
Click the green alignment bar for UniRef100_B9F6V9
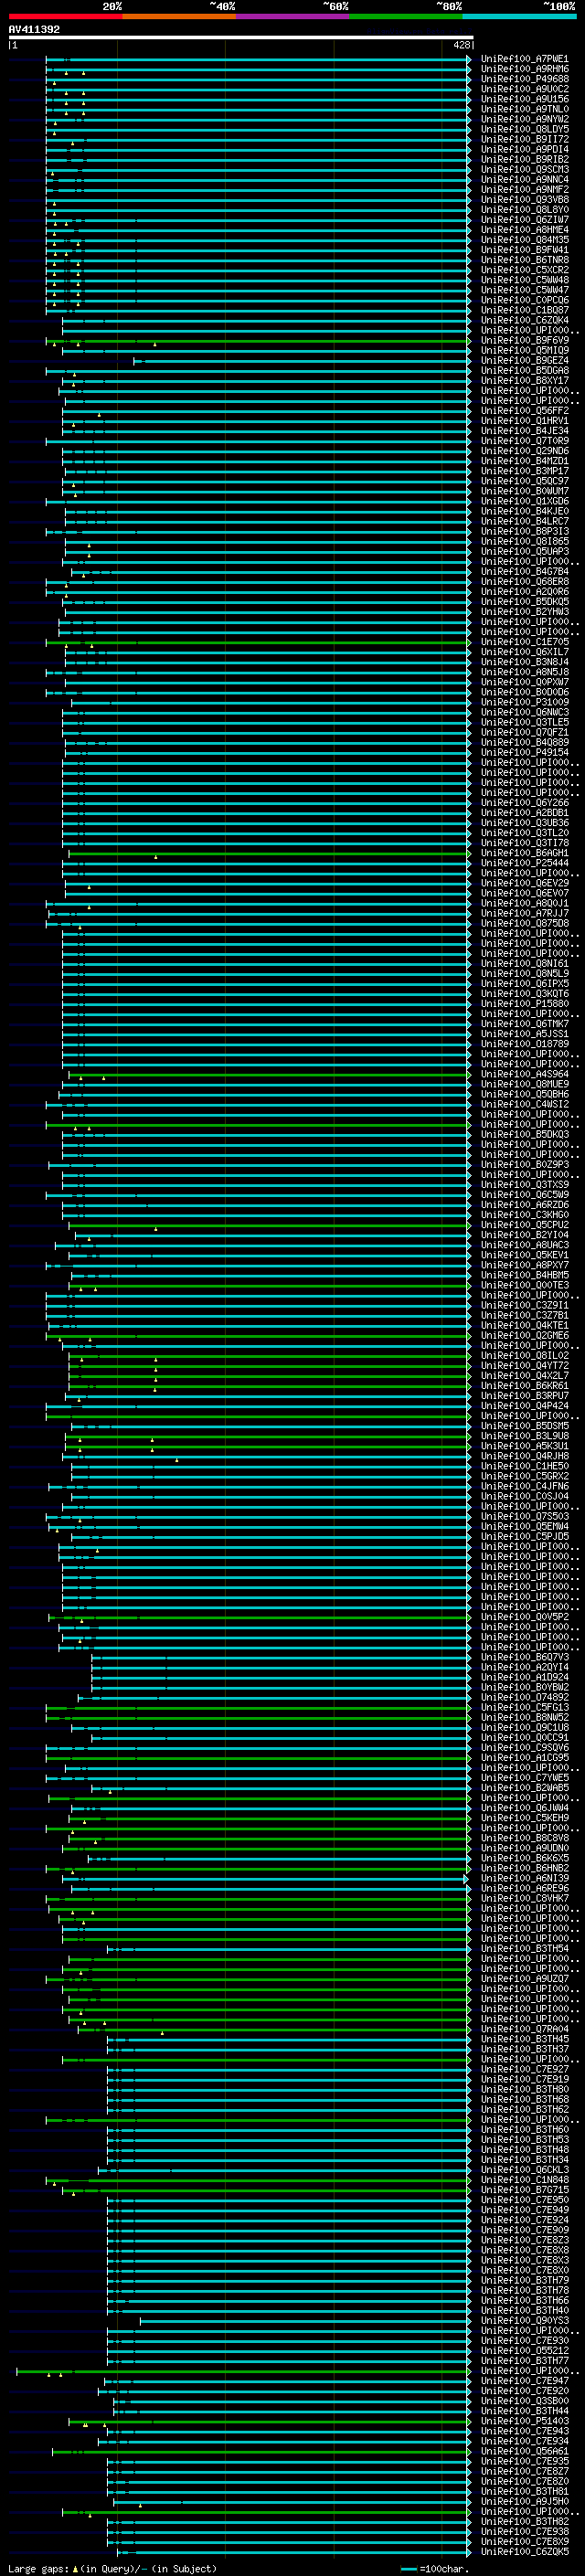tap(258, 341)
